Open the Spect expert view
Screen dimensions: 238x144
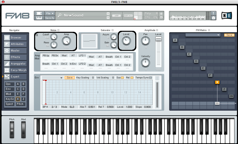pos(10,104)
